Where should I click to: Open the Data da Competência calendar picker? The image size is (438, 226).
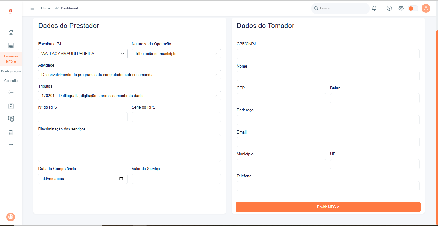[x=121, y=179]
